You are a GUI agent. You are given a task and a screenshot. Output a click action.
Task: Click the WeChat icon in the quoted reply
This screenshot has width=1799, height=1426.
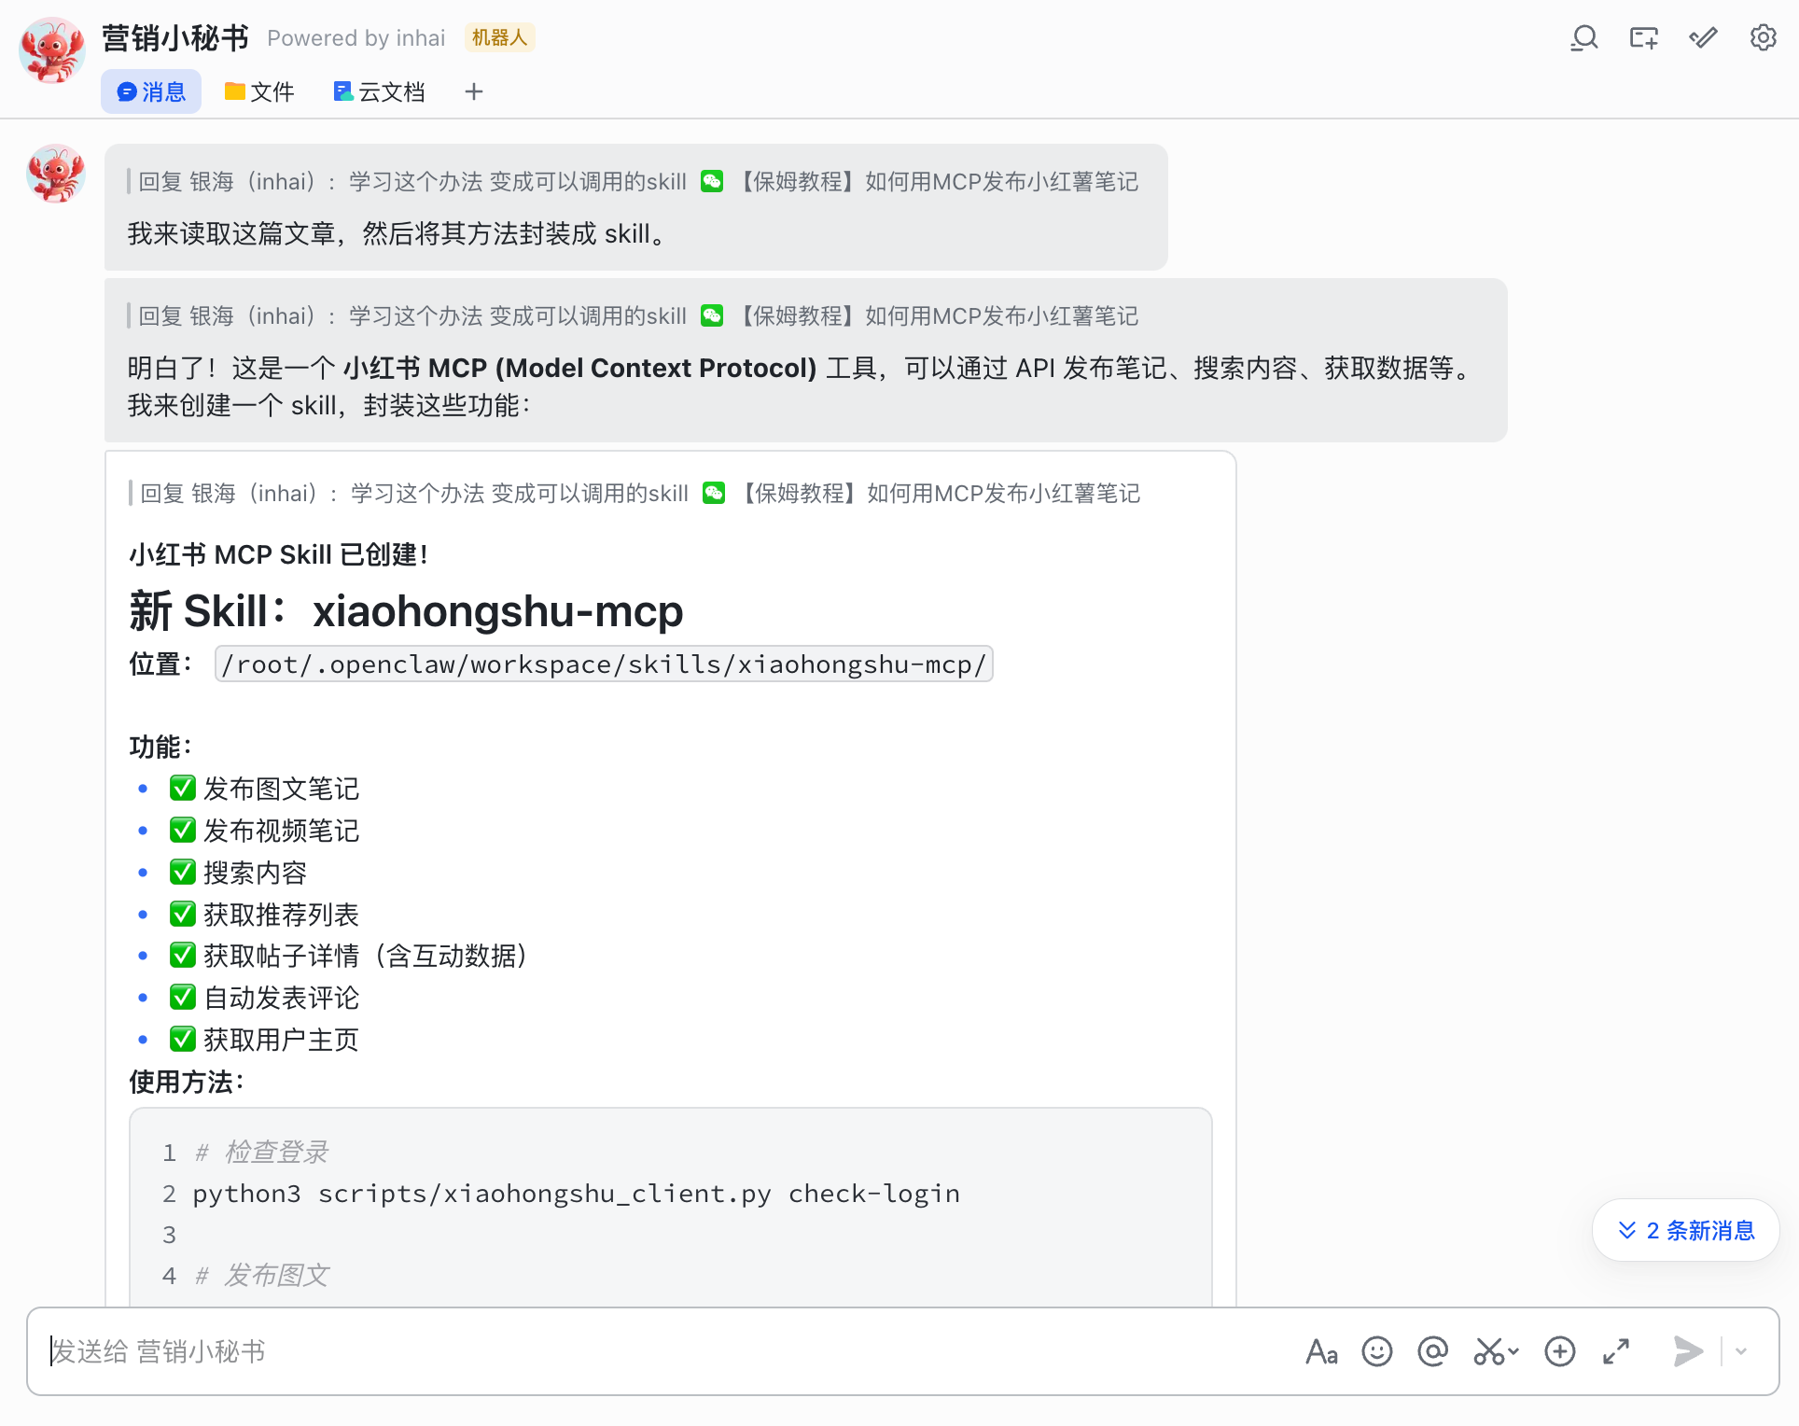click(712, 181)
